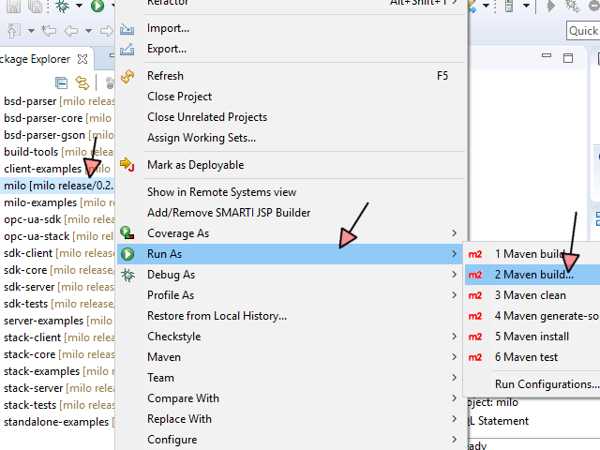Choose 'Close Unrelated Projects' menu item

(206, 117)
